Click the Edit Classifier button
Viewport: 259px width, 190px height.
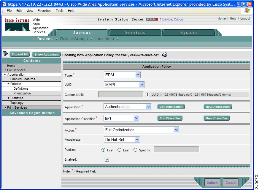(170, 118)
